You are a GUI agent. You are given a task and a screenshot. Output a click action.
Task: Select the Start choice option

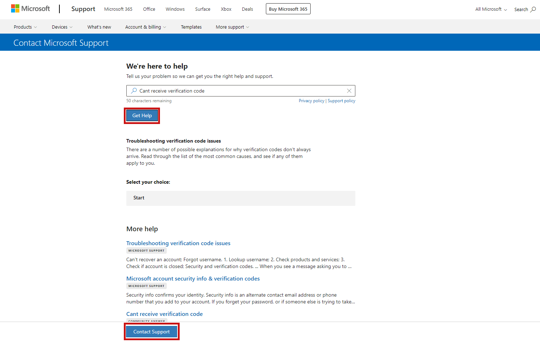(241, 198)
